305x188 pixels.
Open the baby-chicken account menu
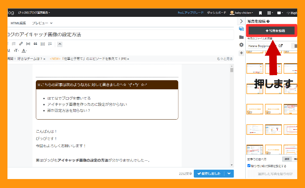point(242,13)
